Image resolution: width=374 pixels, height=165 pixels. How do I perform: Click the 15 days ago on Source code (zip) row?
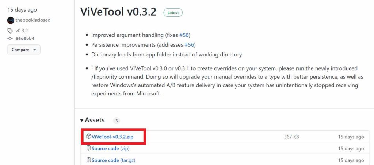[351, 148]
